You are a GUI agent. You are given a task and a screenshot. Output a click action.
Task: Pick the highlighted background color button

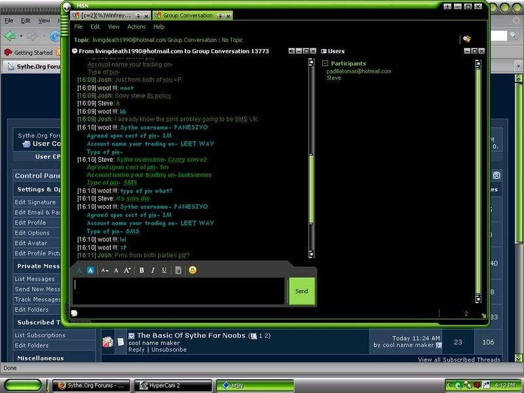click(90, 271)
